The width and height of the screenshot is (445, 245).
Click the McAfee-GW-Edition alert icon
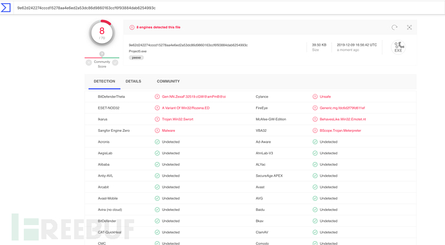pos(315,119)
